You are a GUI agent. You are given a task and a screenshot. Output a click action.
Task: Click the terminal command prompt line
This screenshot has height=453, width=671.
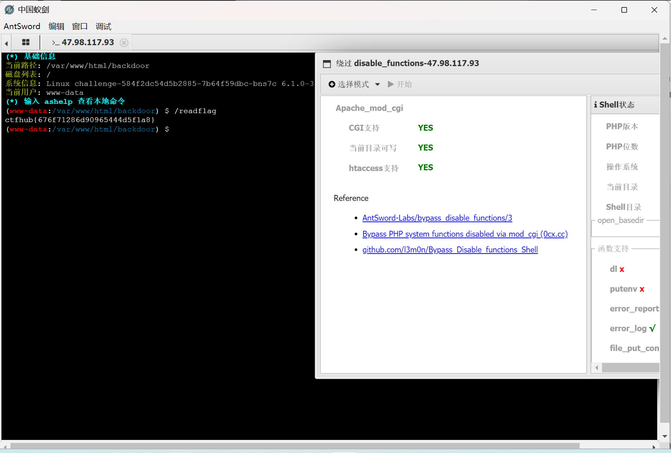tap(88, 129)
